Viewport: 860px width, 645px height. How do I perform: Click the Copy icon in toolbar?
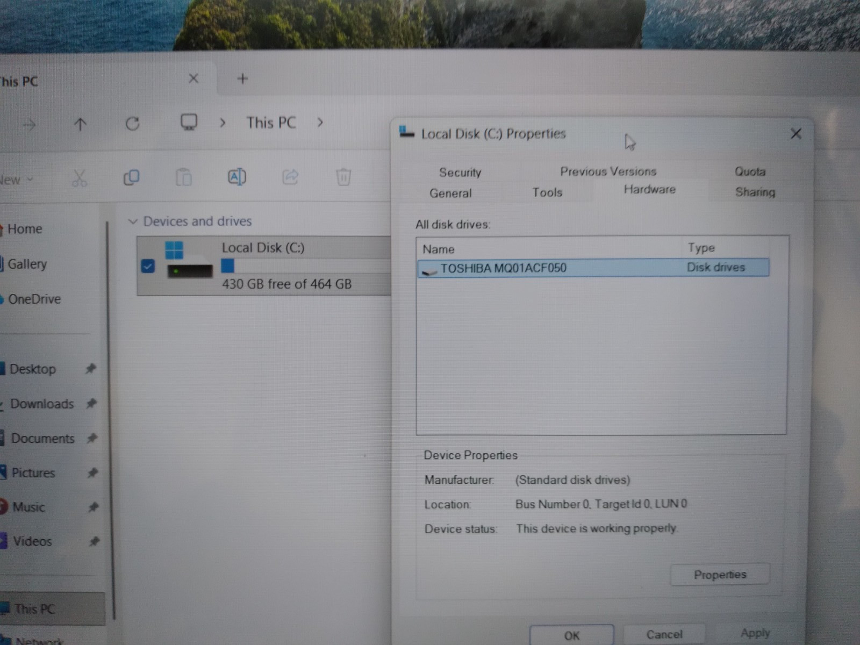[131, 177]
